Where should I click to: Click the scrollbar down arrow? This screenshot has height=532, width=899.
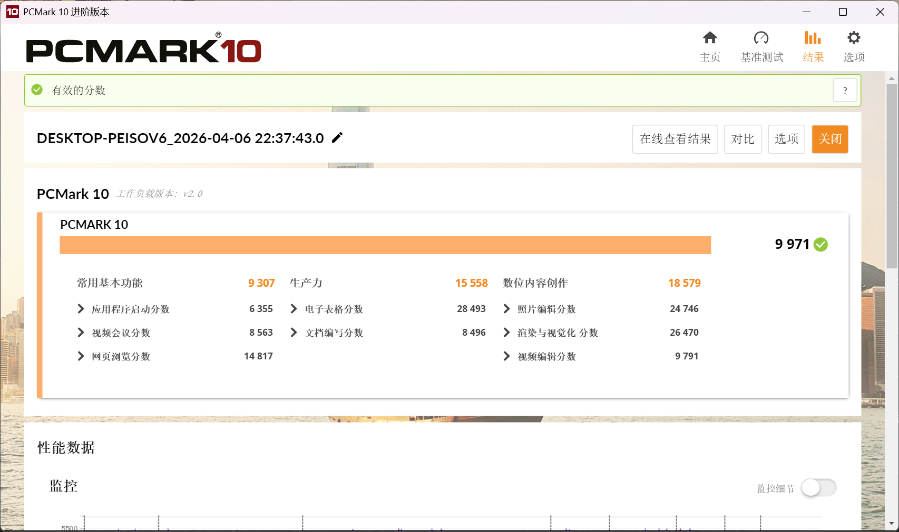click(892, 524)
